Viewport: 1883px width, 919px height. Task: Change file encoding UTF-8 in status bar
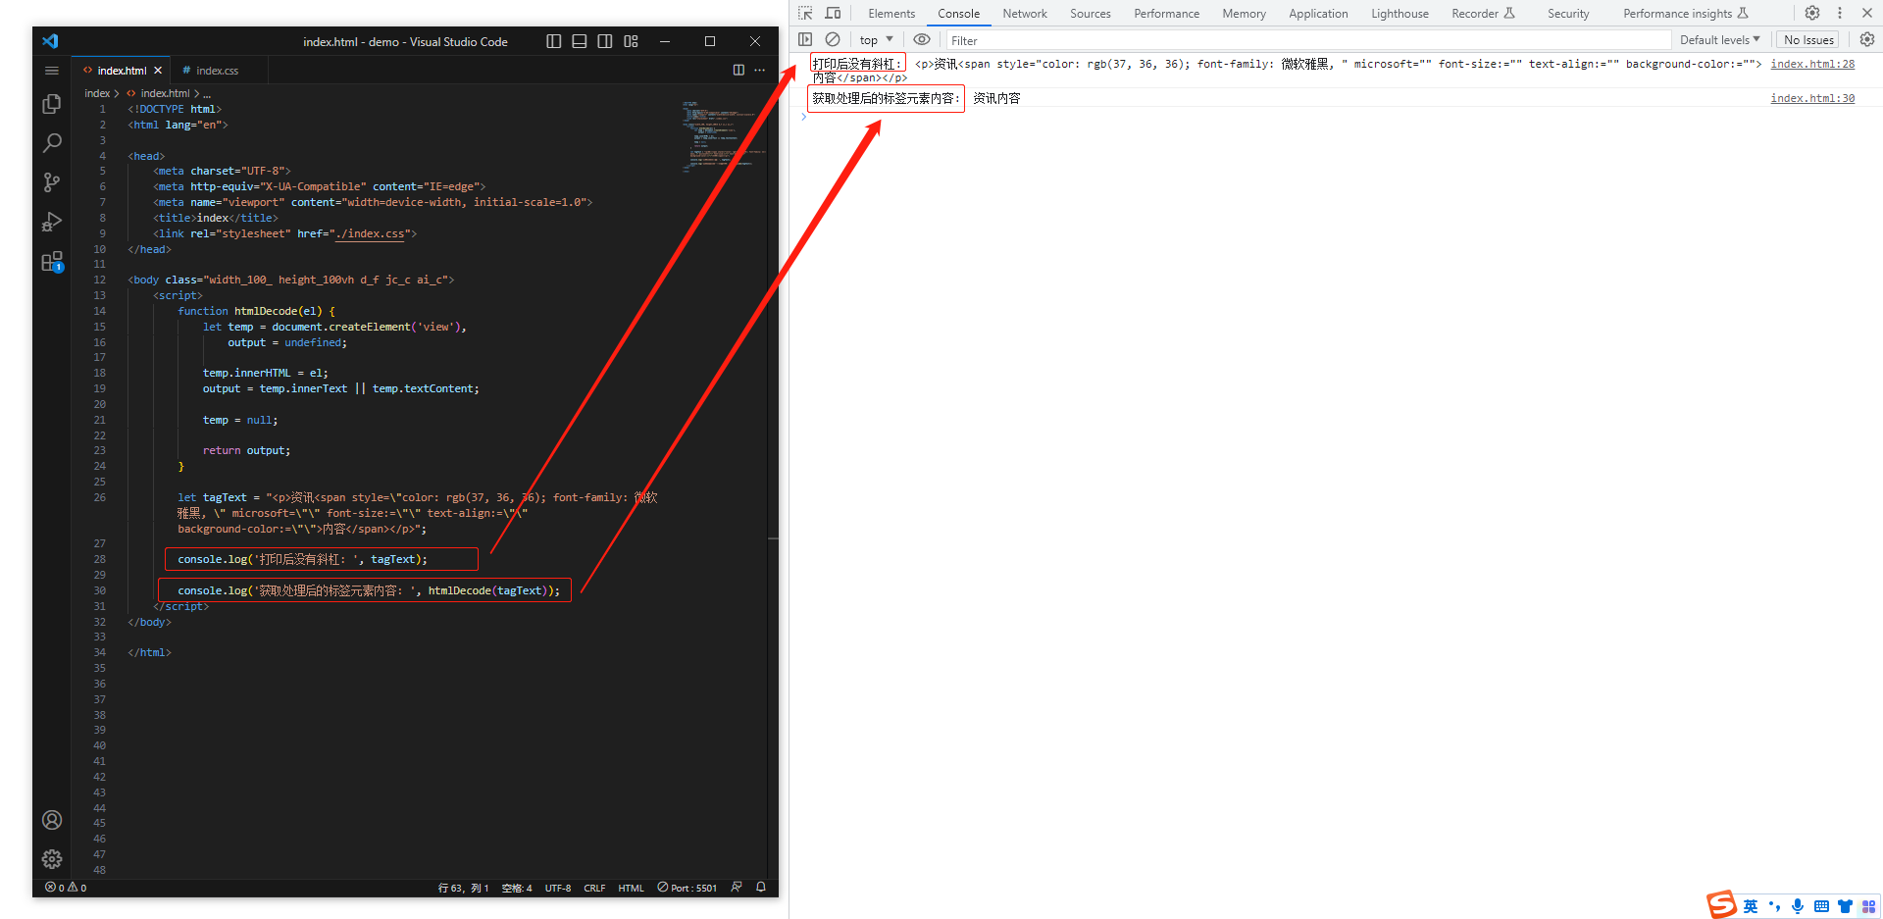coord(558,888)
